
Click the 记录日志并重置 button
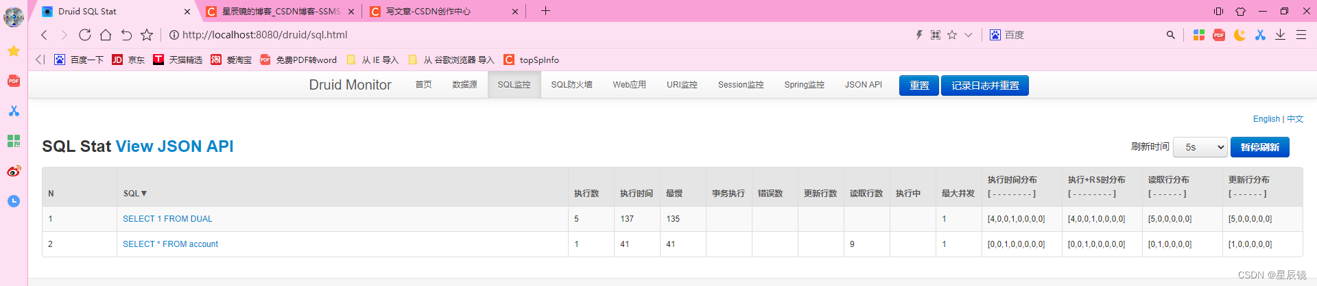click(x=985, y=86)
